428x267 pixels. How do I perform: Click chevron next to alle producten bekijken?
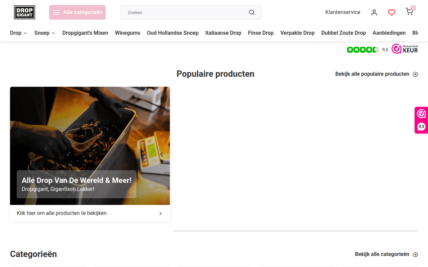[160, 213]
